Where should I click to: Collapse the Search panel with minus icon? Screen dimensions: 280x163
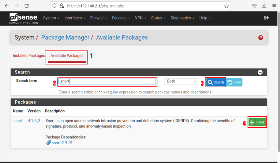click(260, 72)
